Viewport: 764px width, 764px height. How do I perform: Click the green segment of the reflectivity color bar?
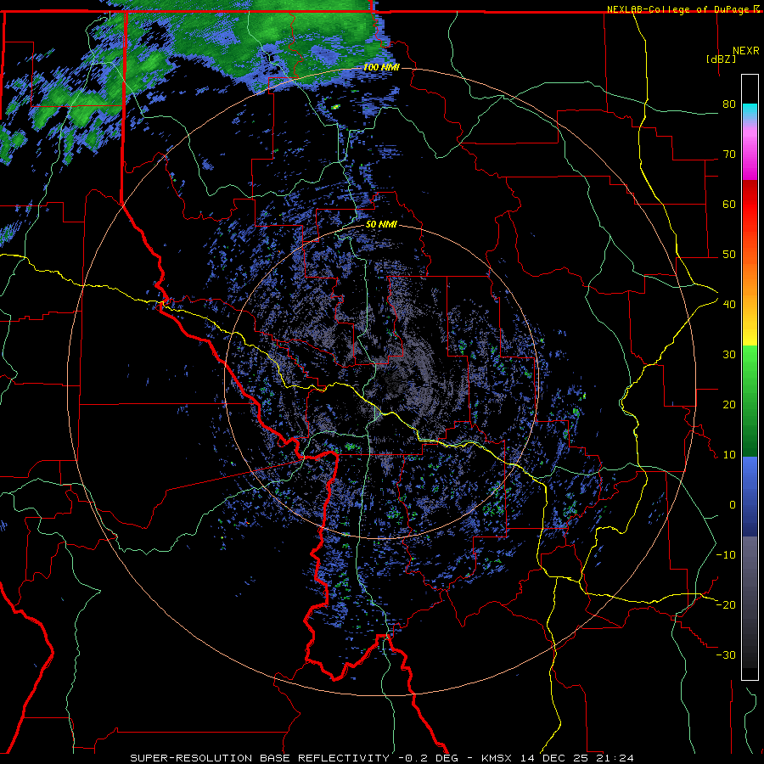(750, 401)
